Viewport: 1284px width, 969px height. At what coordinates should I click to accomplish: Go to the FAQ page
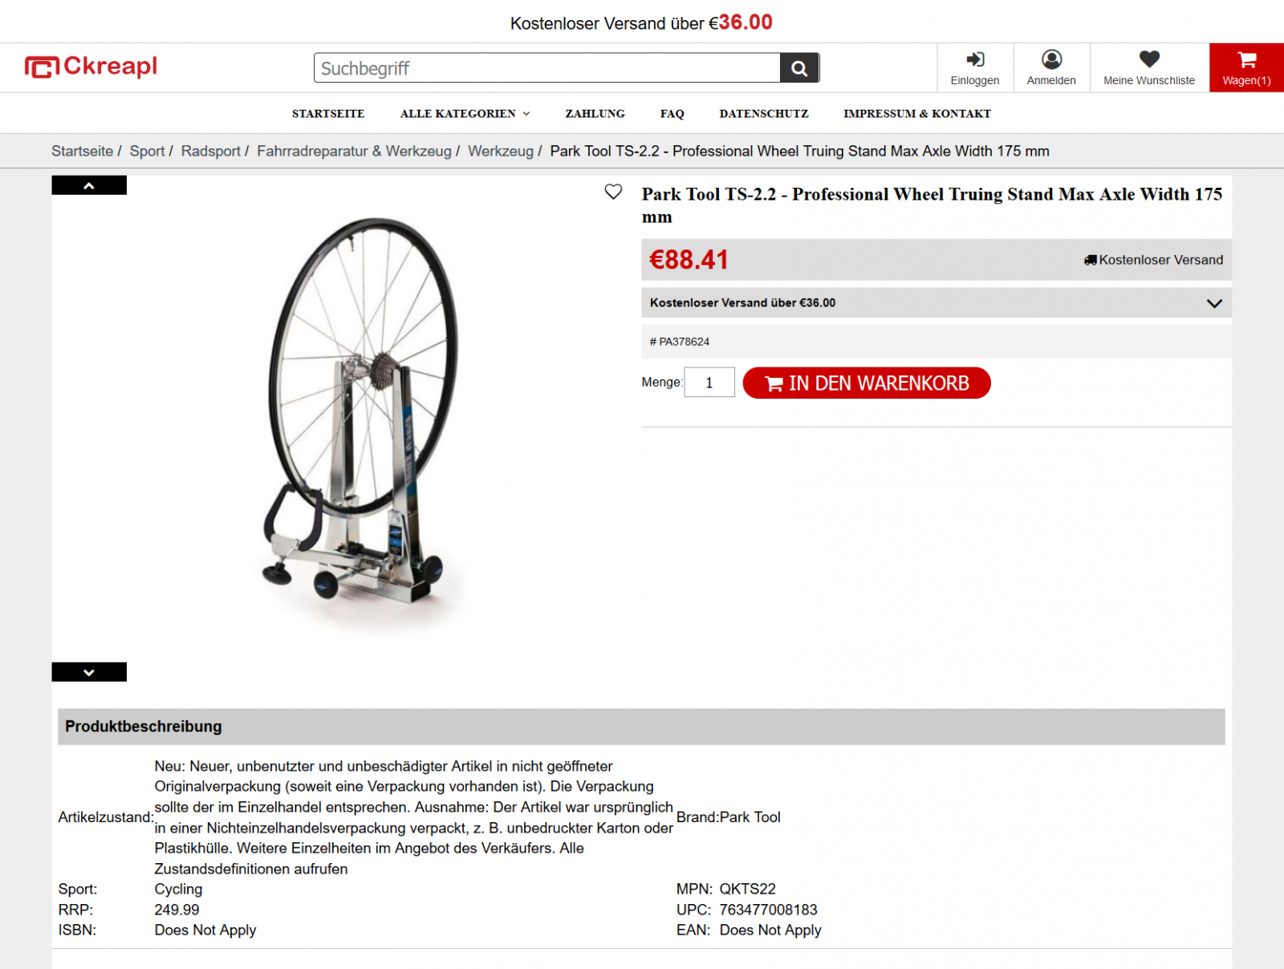[672, 114]
